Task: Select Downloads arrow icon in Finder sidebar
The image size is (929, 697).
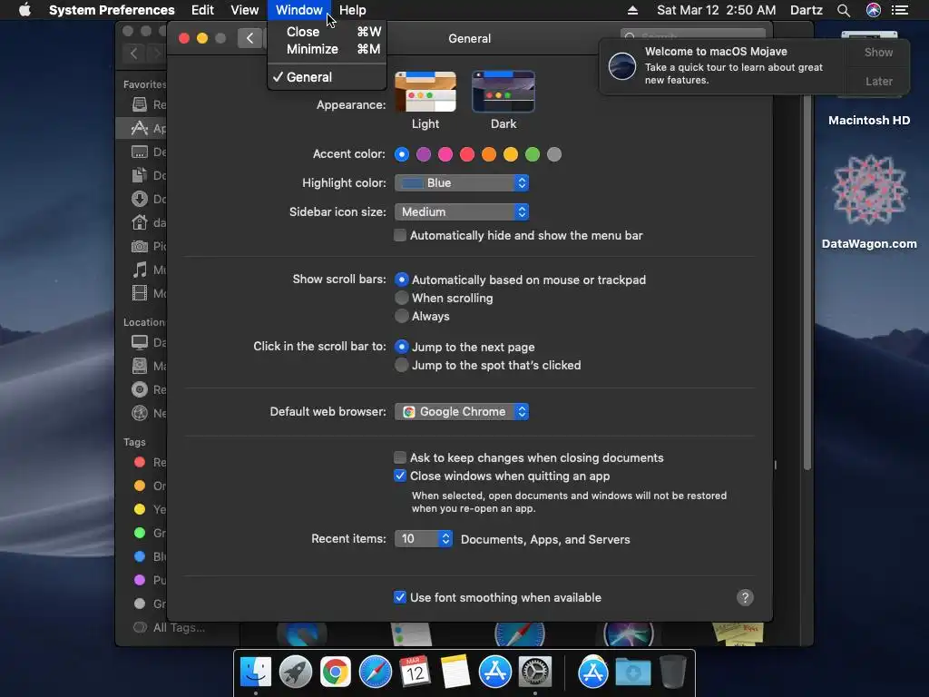Action: 139,199
